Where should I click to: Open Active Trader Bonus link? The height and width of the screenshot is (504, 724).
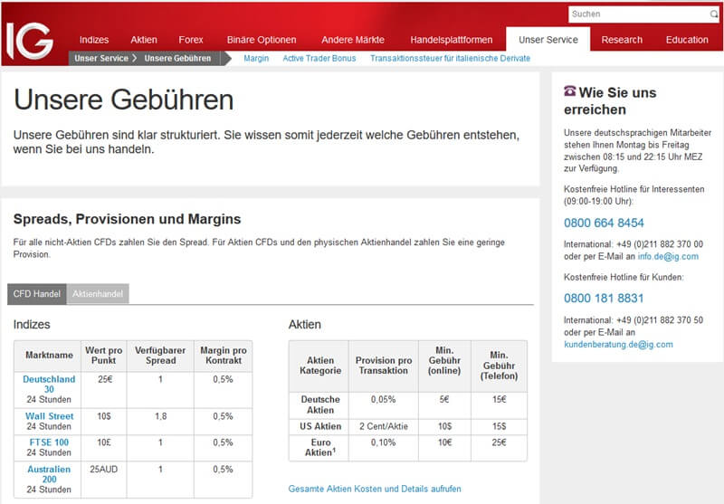(319, 58)
